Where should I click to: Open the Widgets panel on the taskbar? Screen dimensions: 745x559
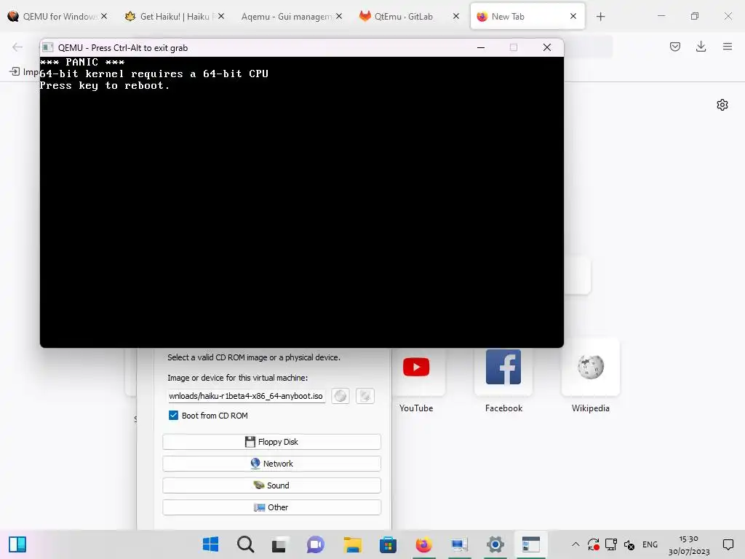tap(17, 544)
